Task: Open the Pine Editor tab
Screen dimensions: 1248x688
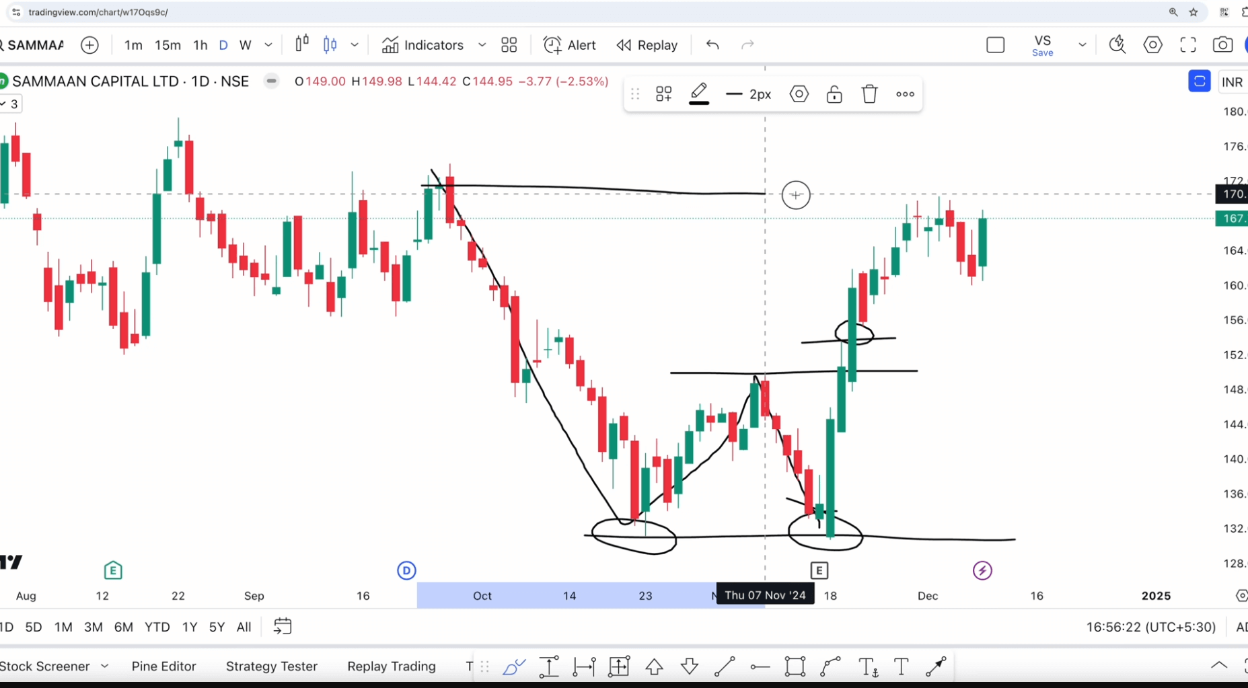Action: click(x=164, y=666)
